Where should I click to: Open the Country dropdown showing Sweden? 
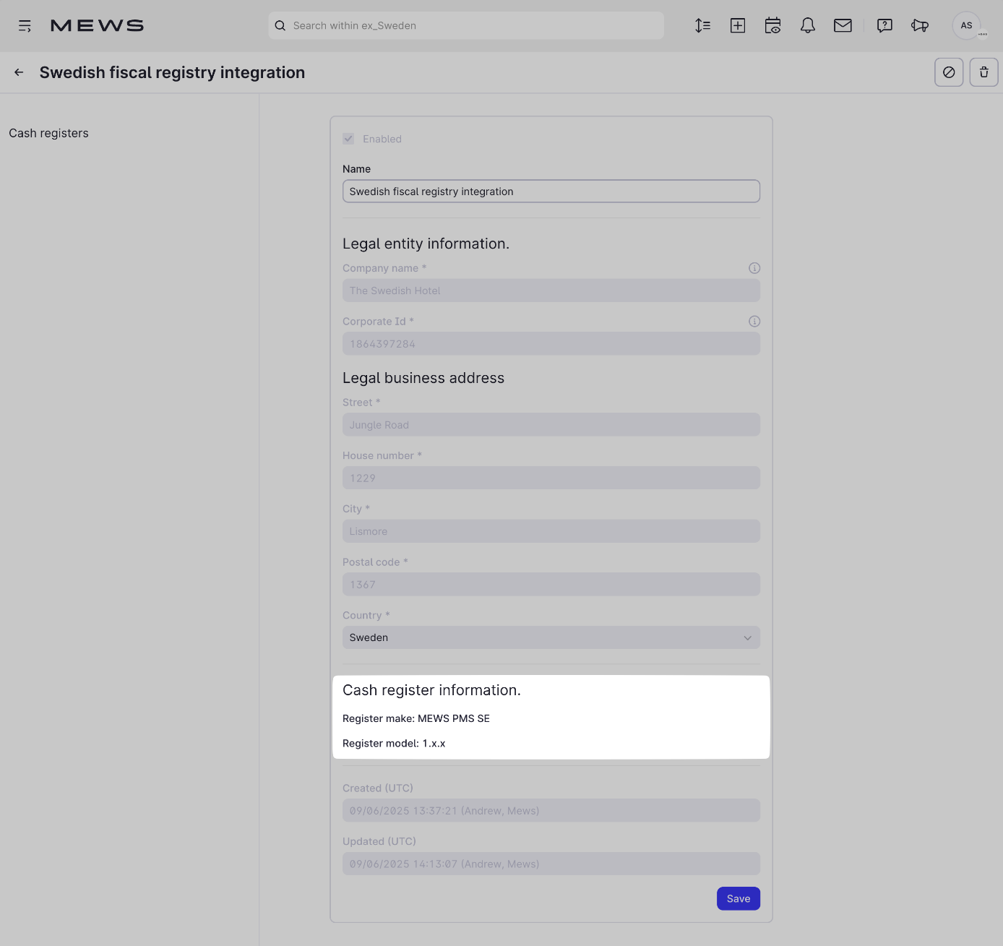pyautogui.click(x=551, y=637)
